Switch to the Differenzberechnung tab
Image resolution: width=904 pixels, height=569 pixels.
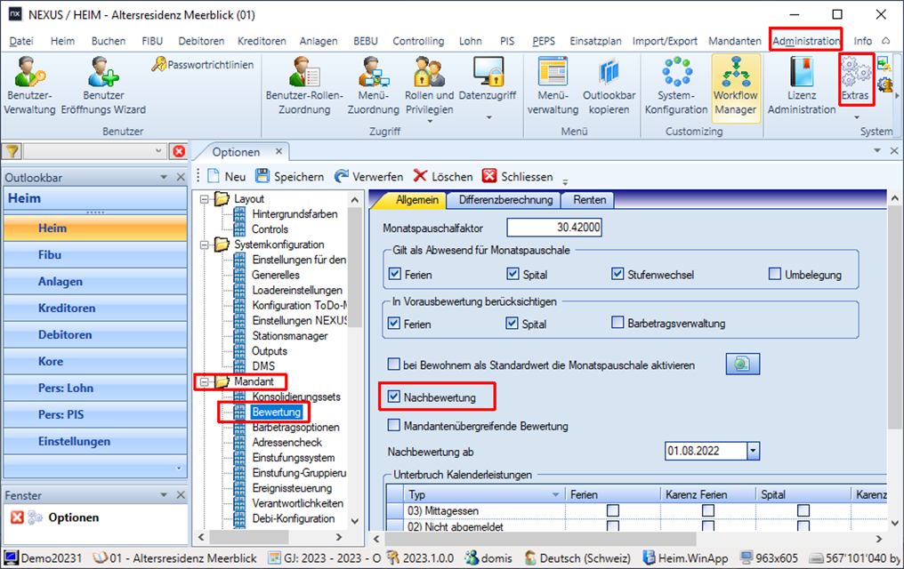click(505, 200)
